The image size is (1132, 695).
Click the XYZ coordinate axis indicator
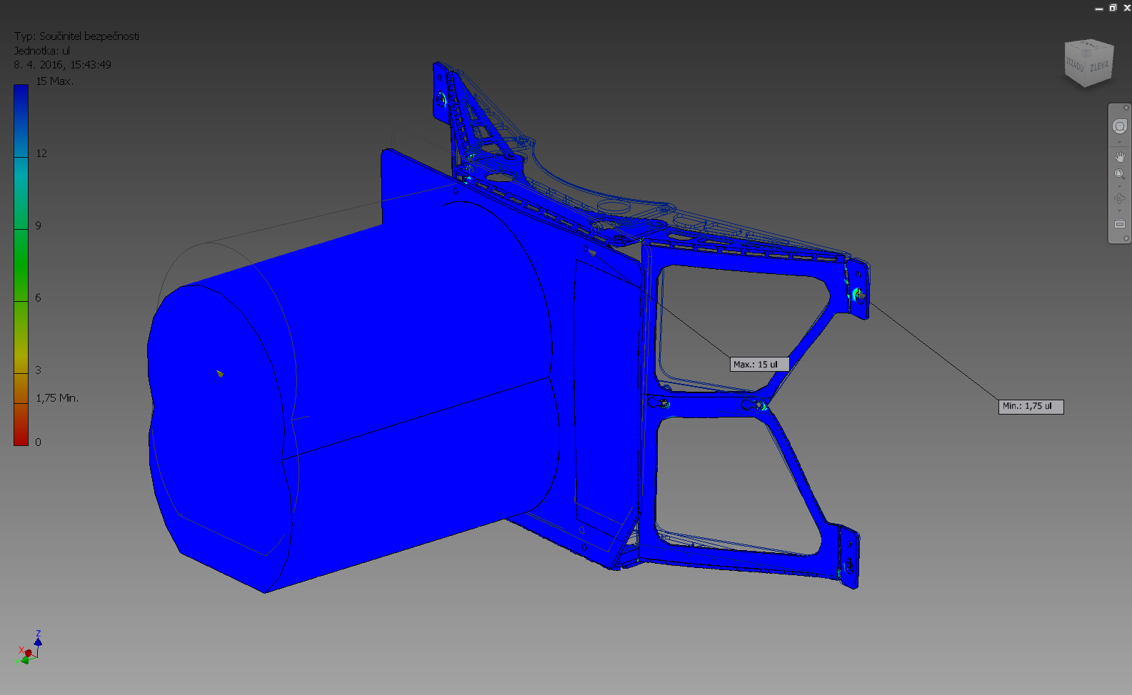click(x=29, y=648)
